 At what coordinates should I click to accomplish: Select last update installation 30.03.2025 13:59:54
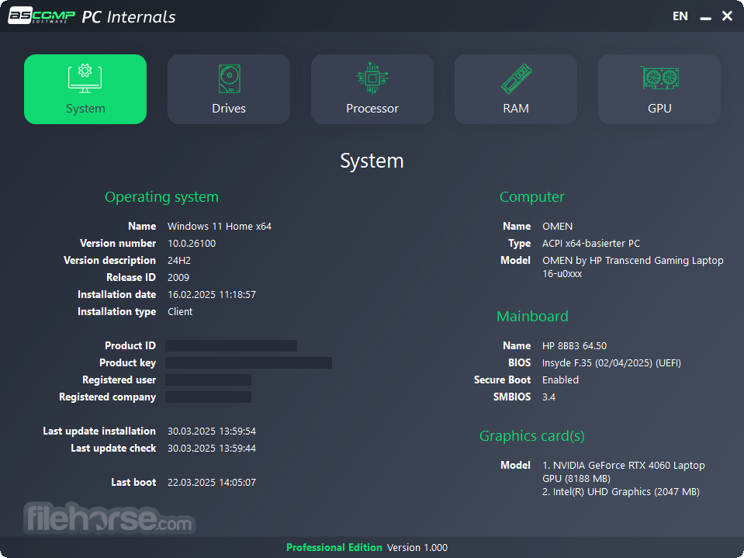click(x=212, y=431)
